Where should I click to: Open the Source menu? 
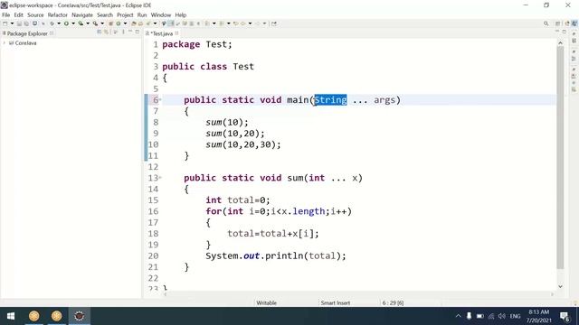[x=35, y=15]
